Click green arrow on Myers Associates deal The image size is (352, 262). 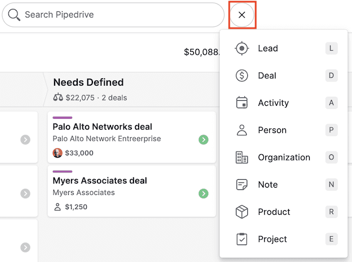click(x=204, y=193)
